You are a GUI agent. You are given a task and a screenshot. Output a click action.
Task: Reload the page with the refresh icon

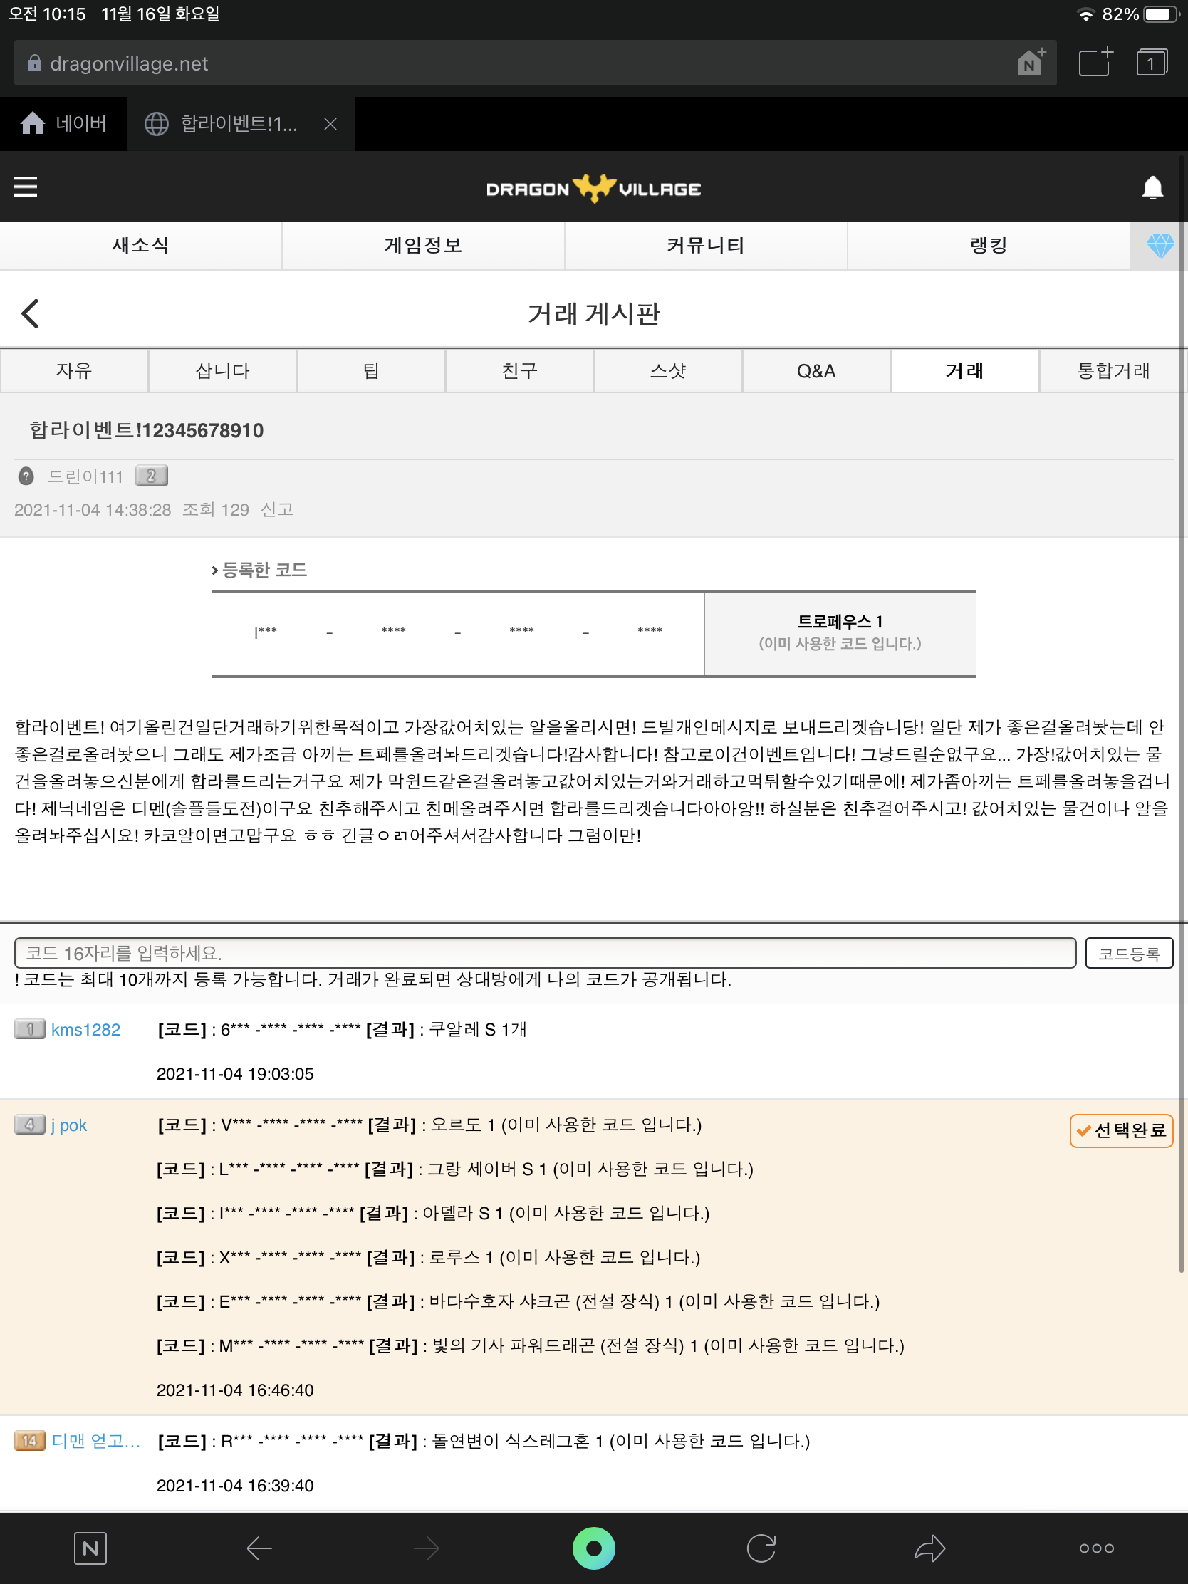point(761,1548)
